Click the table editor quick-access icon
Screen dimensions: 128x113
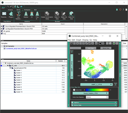coord(15,7)
